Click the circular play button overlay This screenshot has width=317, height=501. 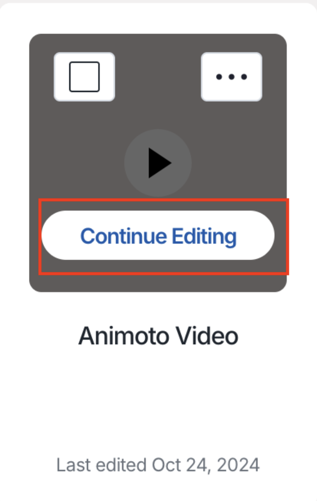point(158,163)
